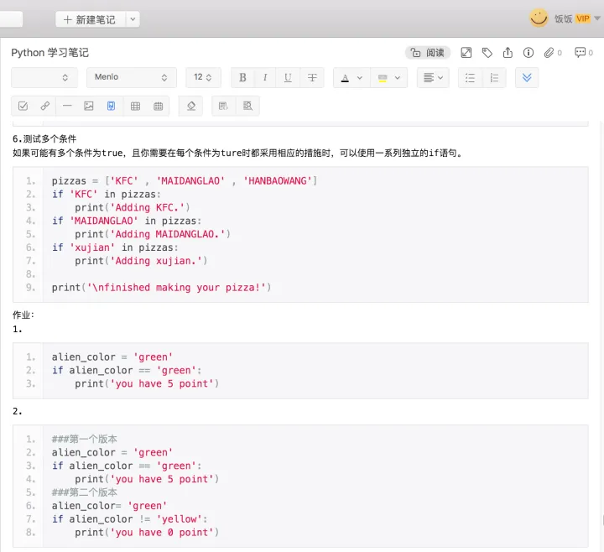The width and height of the screenshot is (604, 552).
Task: Clear formatting with the eraser icon
Action: point(191,106)
